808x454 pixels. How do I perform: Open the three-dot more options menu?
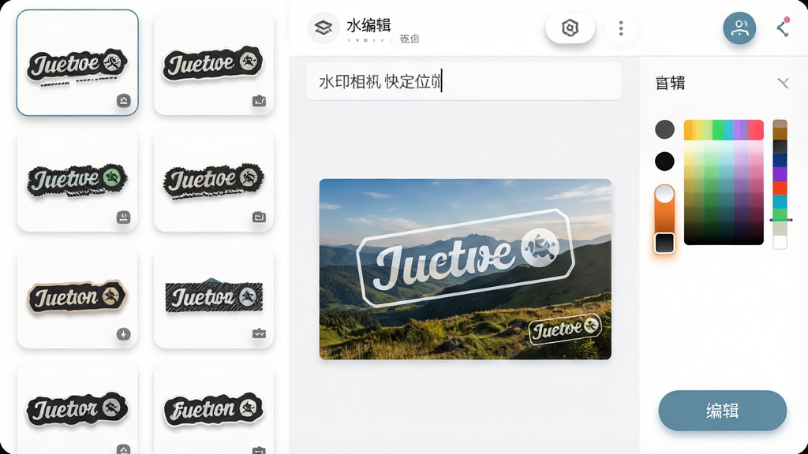[x=621, y=28]
